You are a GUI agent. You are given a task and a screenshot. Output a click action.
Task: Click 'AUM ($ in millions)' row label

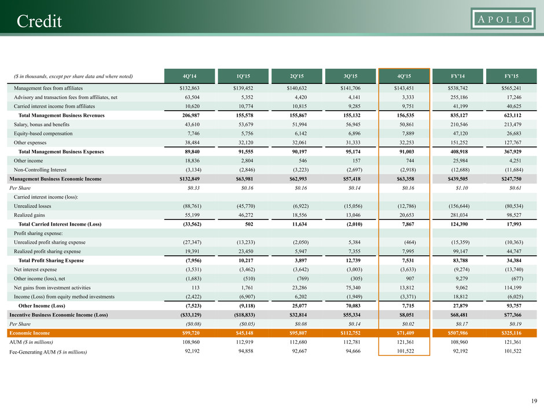point(31,342)
